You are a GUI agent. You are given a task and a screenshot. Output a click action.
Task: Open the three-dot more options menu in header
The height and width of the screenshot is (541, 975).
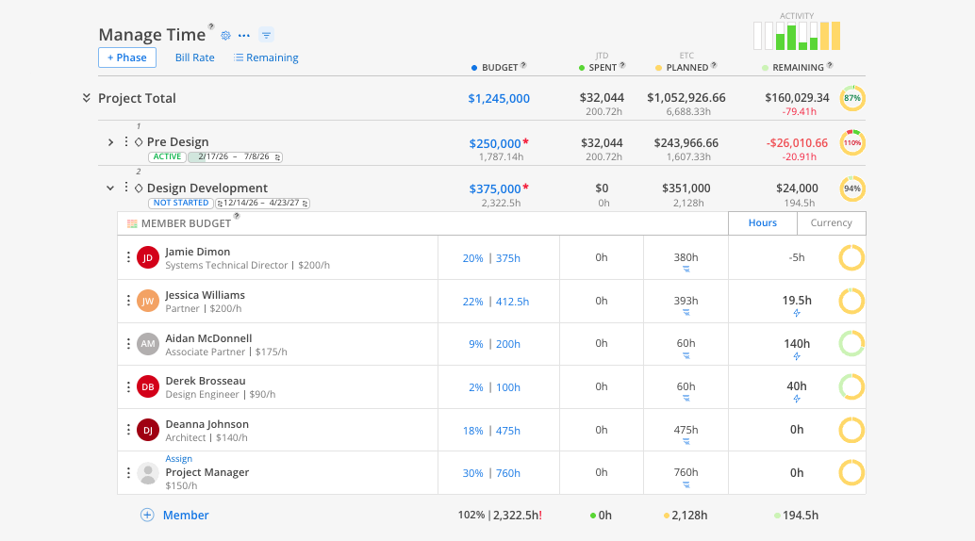click(244, 36)
